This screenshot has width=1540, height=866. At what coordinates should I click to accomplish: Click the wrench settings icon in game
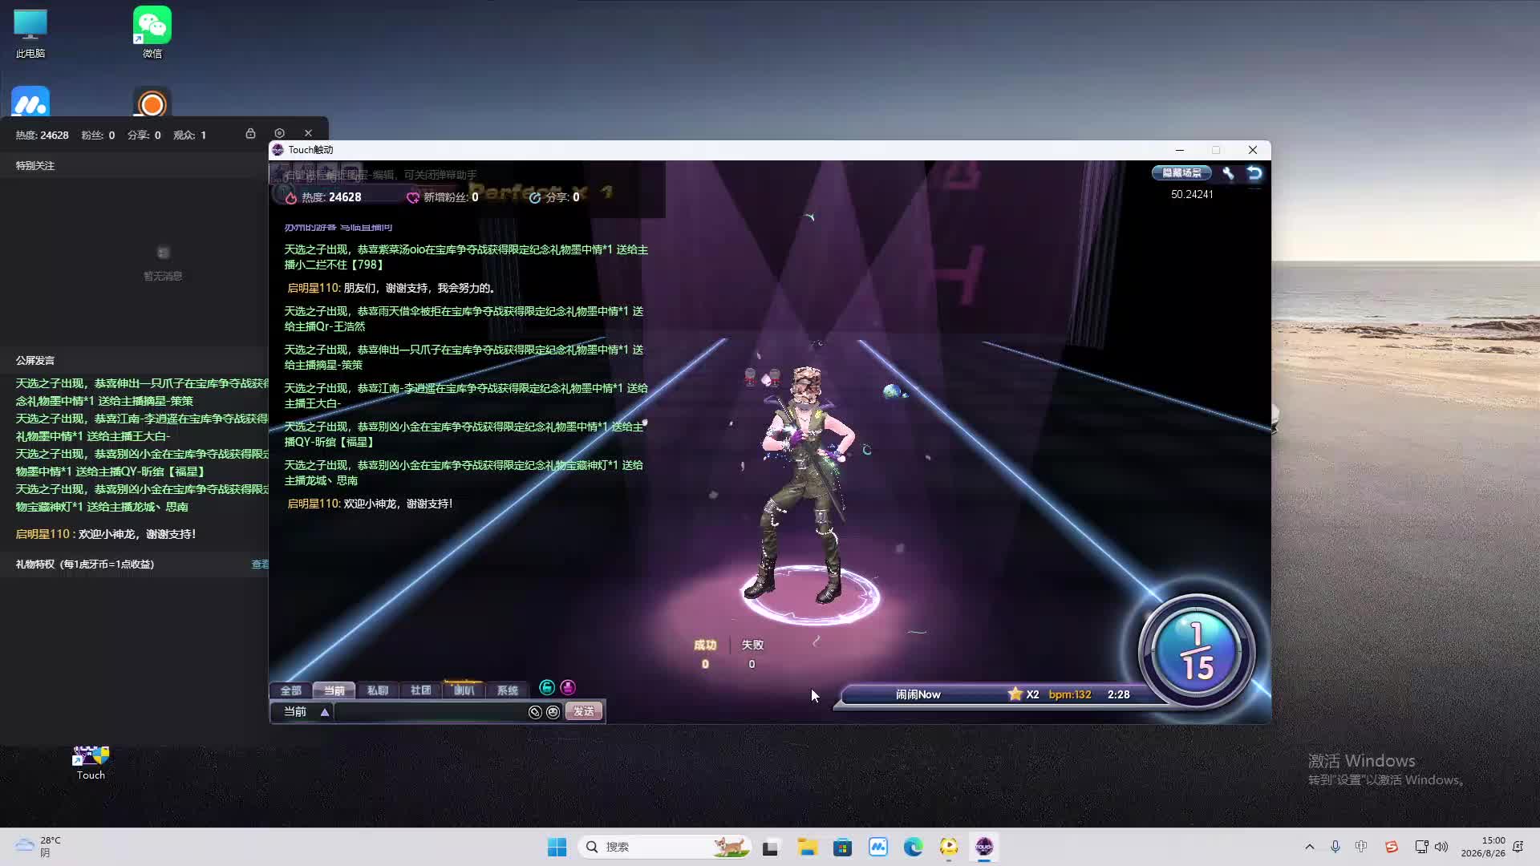pos(1228,173)
